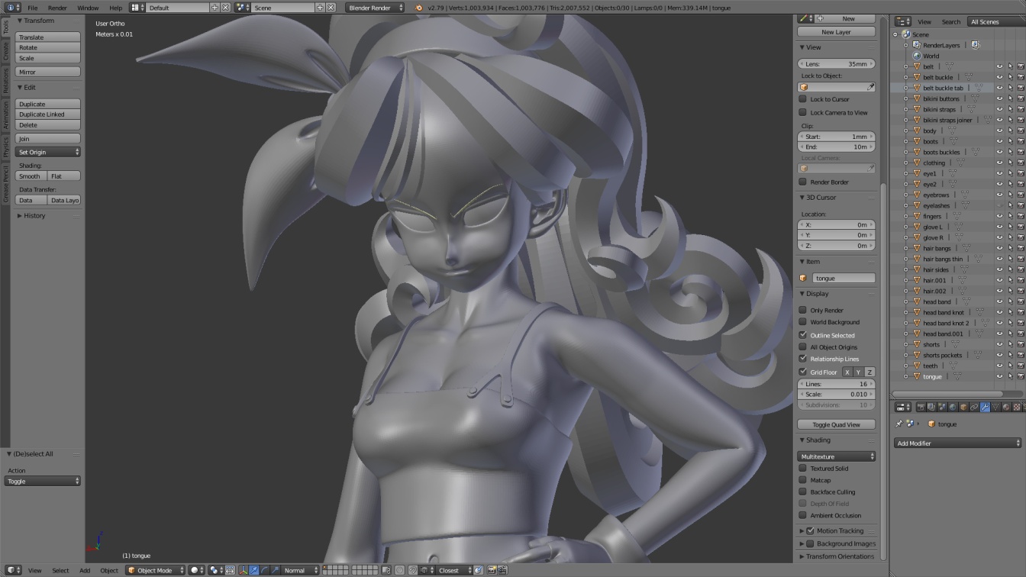Image resolution: width=1026 pixels, height=577 pixels.
Task: Open the Mesh Data properties tab icon
Action: [x=995, y=407]
